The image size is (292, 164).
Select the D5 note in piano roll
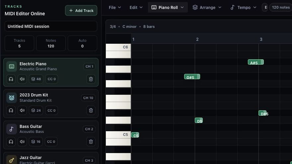[199, 120]
